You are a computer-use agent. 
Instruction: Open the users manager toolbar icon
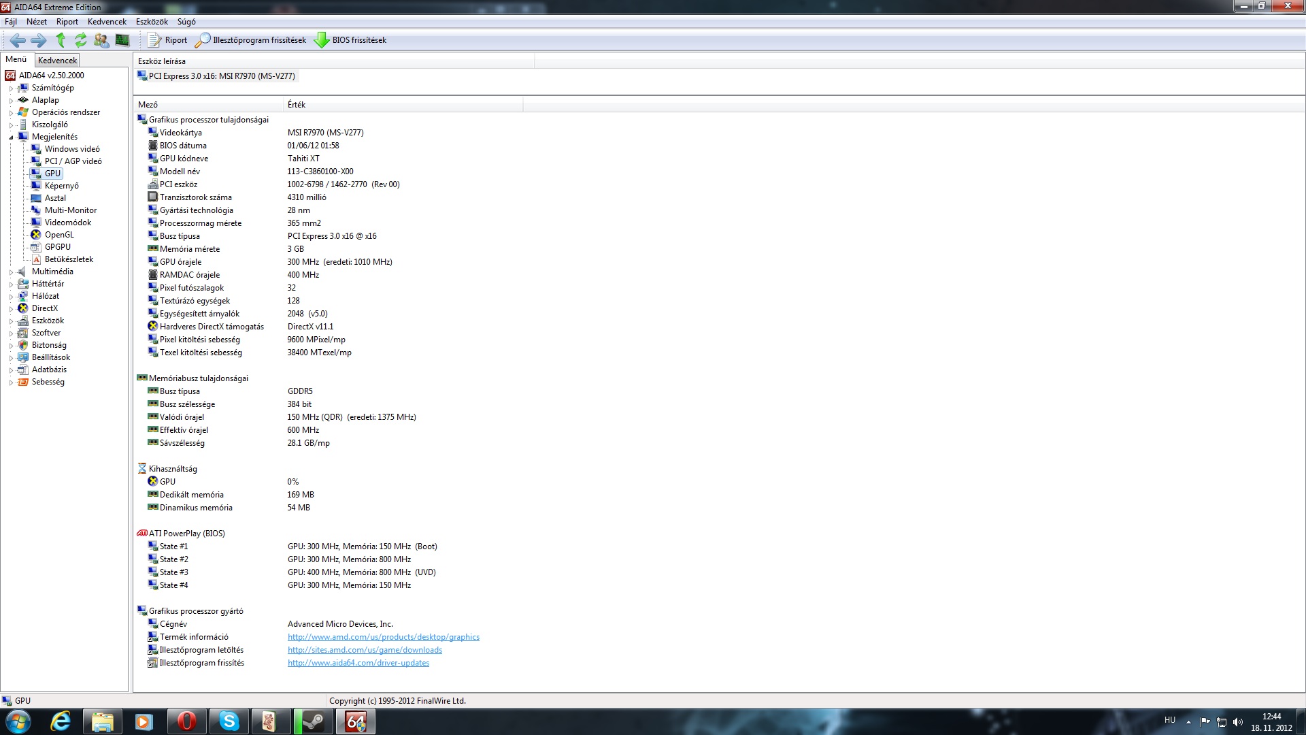(x=101, y=40)
